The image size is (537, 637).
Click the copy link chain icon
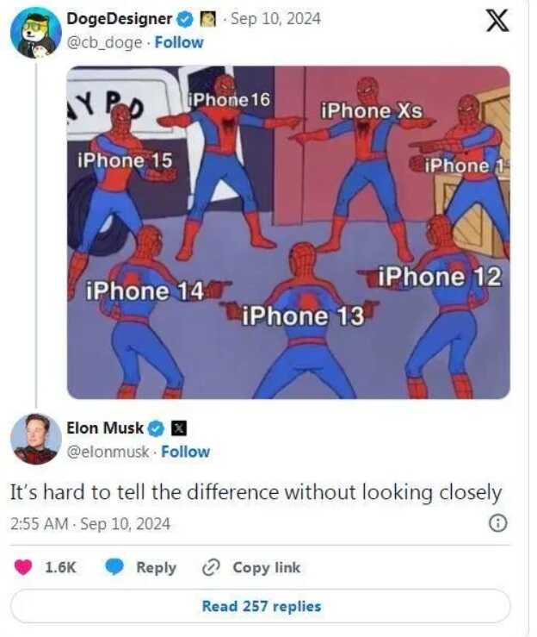point(211,567)
